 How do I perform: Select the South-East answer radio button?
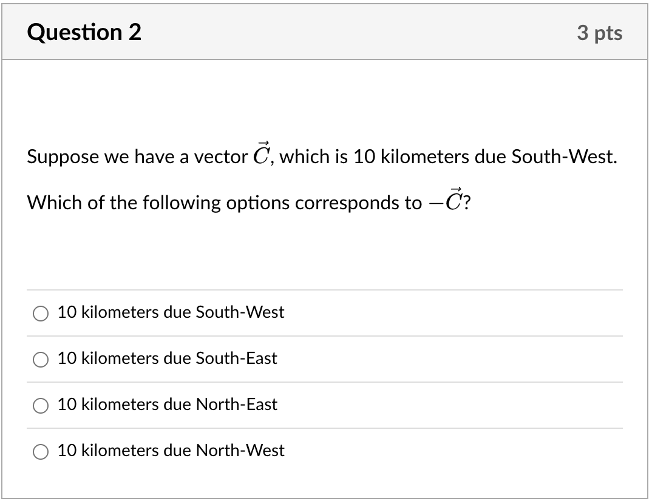40,359
